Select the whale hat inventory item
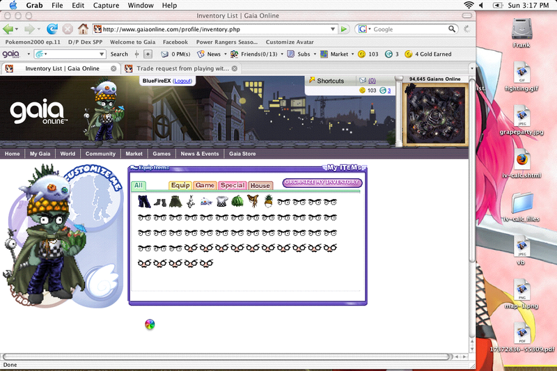557x371 pixels. pyautogui.click(x=206, y=202)
